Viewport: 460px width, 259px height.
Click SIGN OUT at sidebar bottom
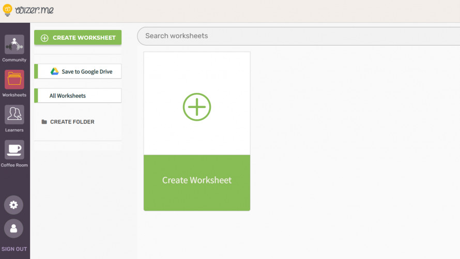(x=14, y=249)
